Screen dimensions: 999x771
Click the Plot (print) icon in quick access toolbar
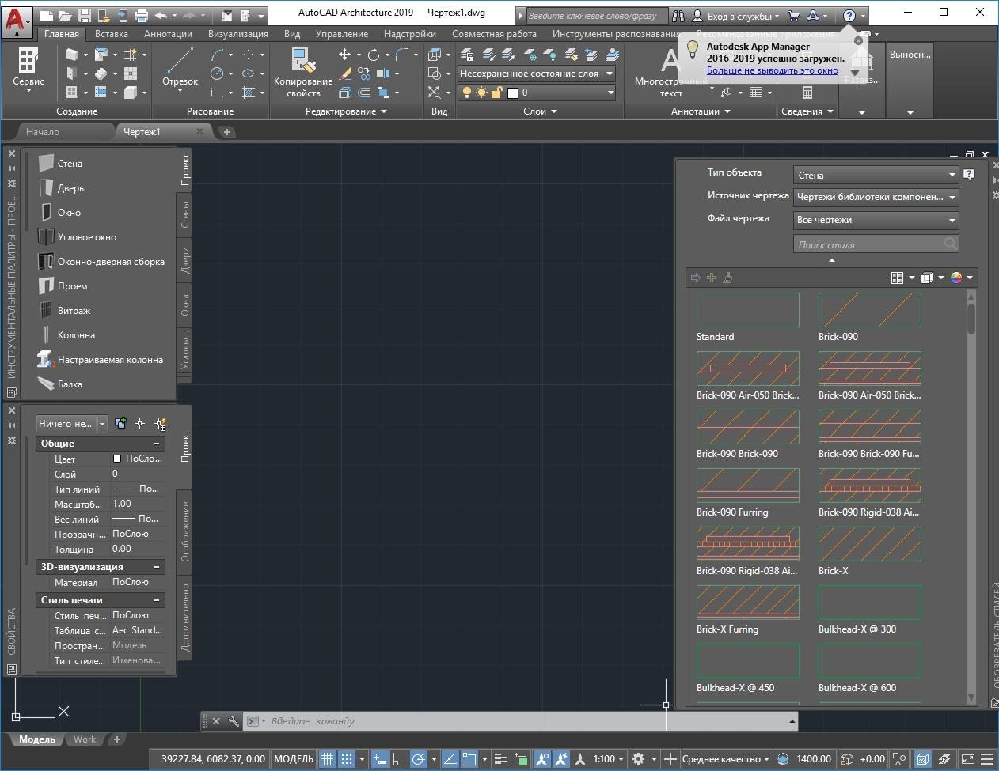tap(142, 15)
